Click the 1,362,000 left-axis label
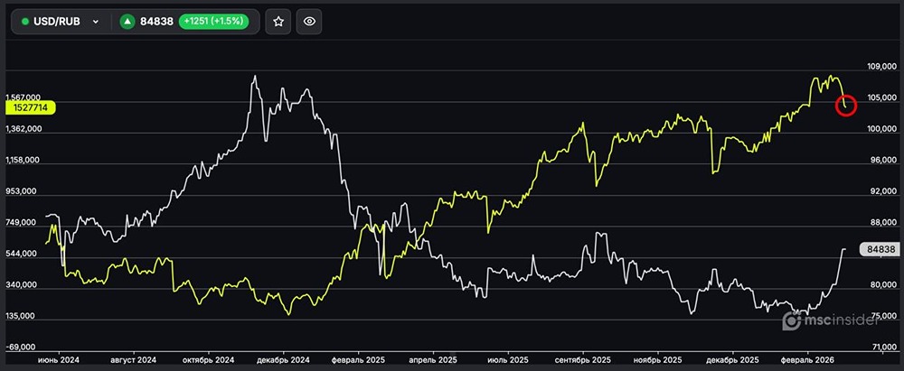This screenshot has width=904, height=371. [x=24, y=130]
